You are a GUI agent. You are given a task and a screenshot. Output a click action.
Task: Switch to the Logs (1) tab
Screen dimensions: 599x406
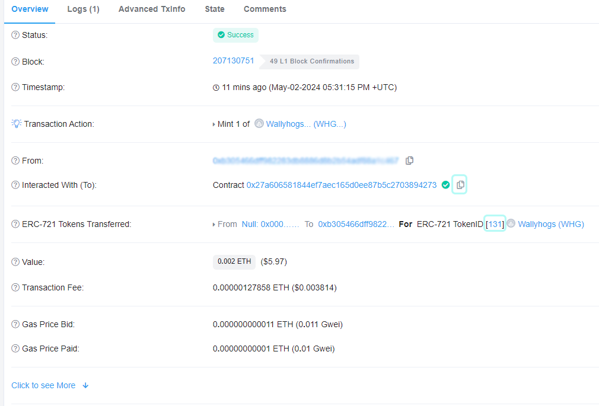[83, 9]
